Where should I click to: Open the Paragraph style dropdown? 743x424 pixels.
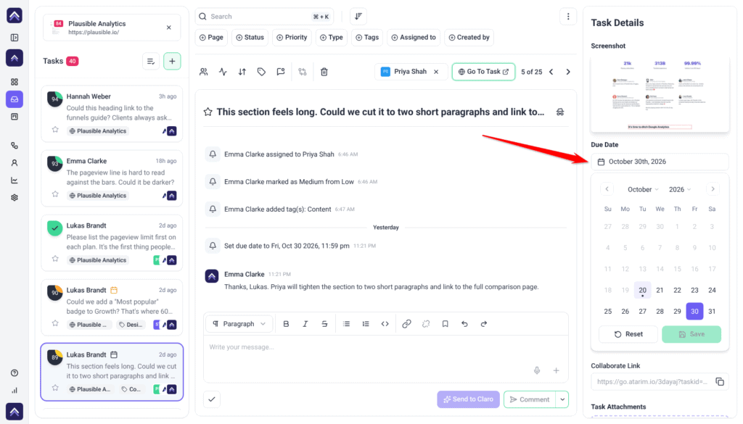[239, 324]
